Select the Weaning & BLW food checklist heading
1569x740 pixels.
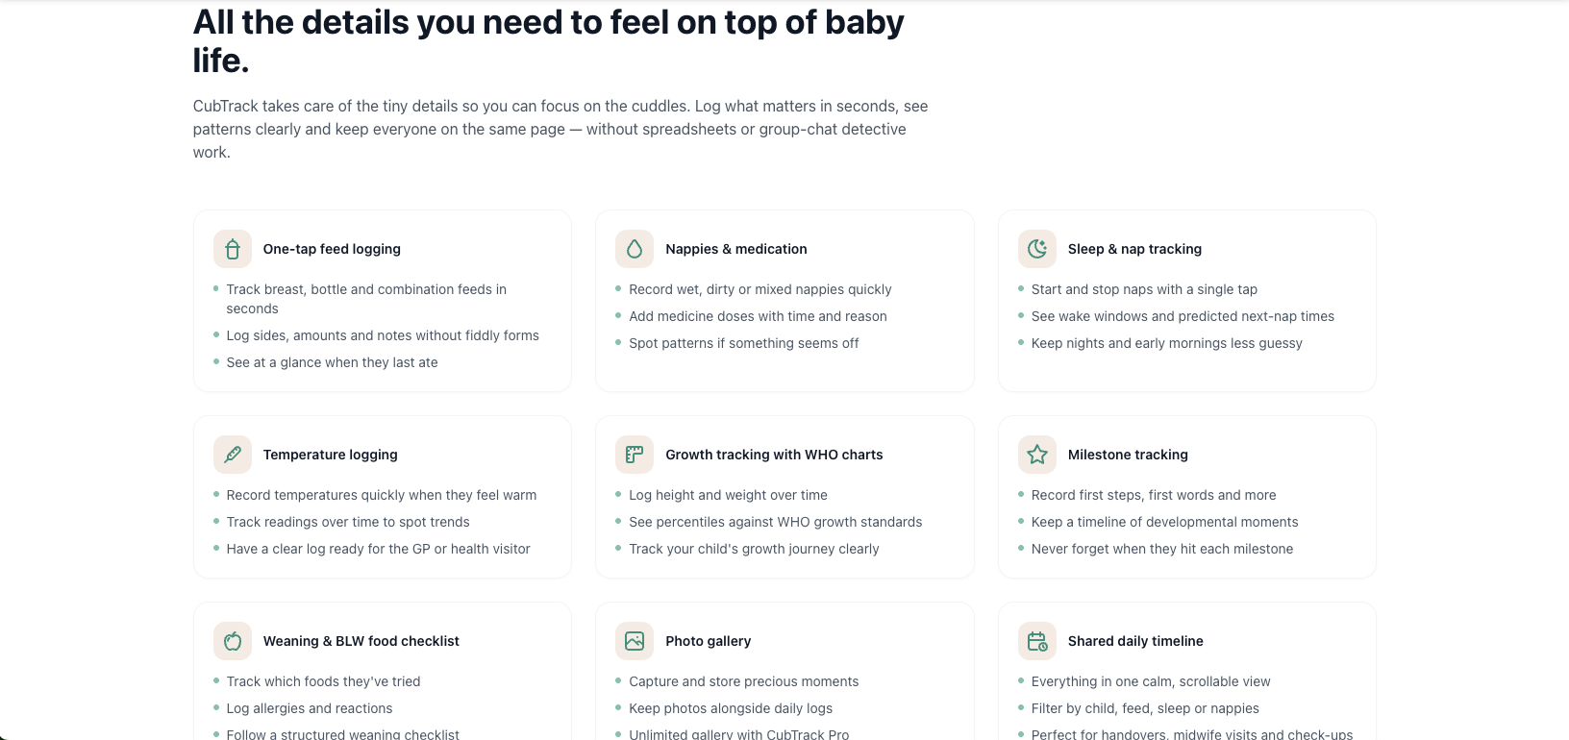[x=361, y=640]
